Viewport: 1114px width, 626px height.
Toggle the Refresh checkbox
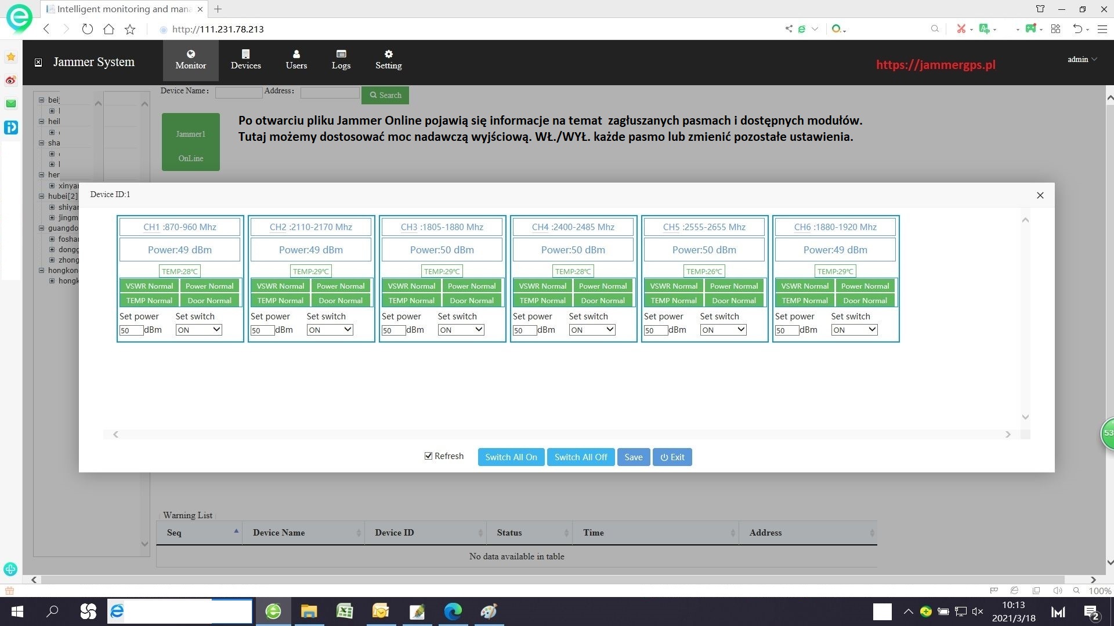(x=428, y=456)
